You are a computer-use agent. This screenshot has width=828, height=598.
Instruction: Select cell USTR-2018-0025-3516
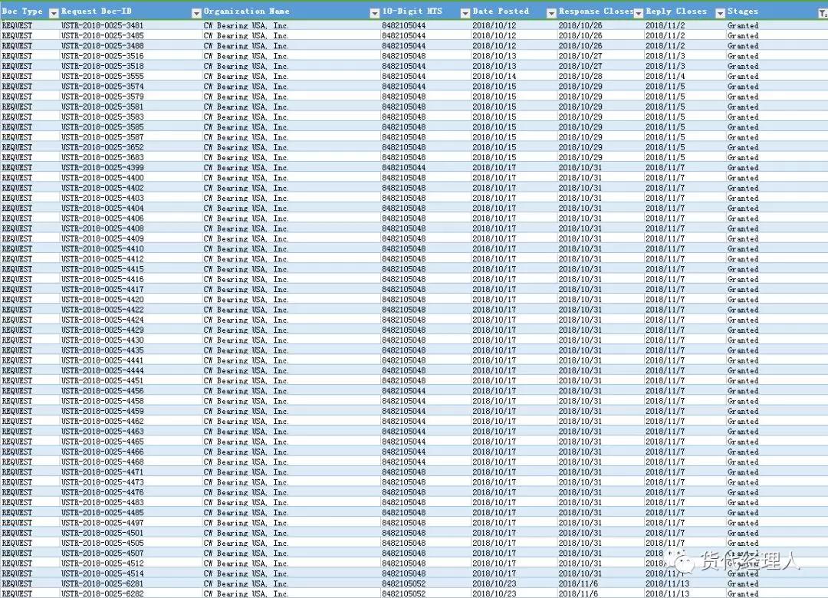(103, 56)
